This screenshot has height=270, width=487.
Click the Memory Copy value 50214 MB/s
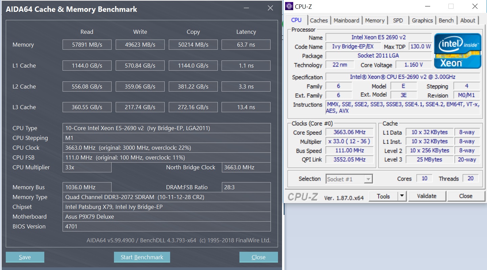193,45
